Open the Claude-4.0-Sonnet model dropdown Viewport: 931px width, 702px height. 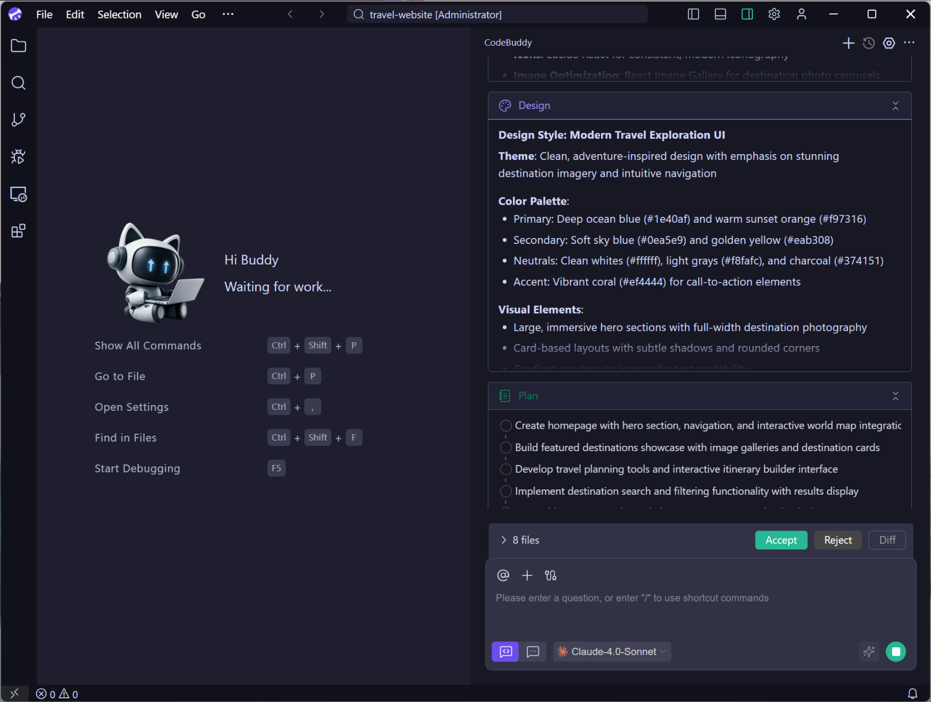point(611,652)
